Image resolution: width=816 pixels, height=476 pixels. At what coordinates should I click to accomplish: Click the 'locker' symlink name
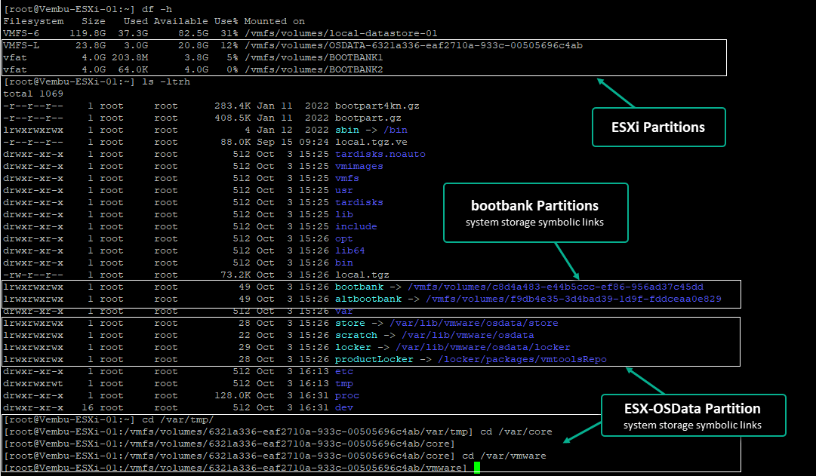[353, 347]
